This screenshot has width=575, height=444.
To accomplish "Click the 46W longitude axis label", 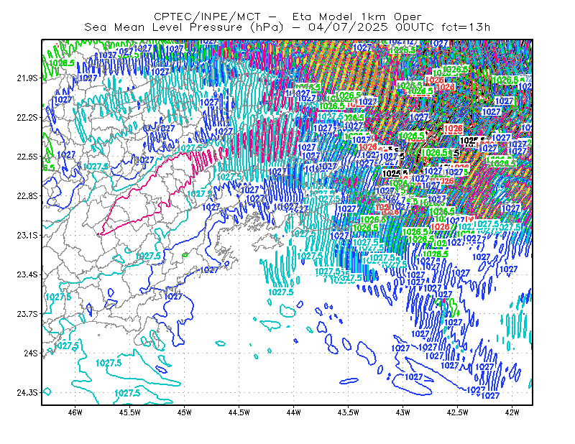I will pos(75,412).
